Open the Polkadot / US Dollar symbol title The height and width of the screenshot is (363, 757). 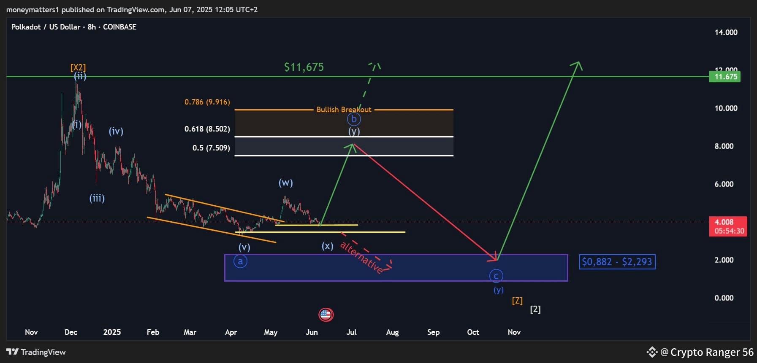(x=73, y=27)
